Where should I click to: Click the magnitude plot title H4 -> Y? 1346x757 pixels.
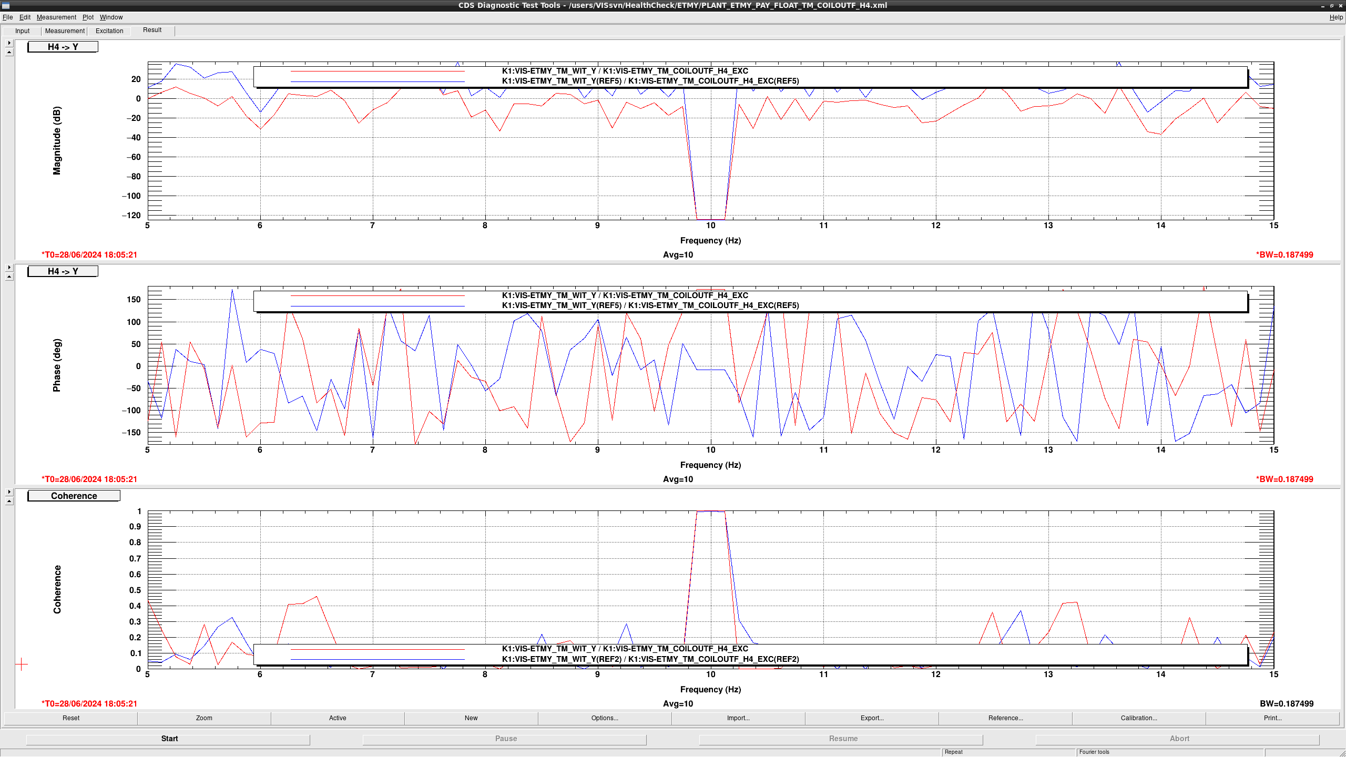(63, 47)
